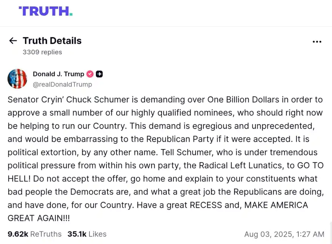
Task: Click the Truth Details heading
Action: tap(52, 41)
